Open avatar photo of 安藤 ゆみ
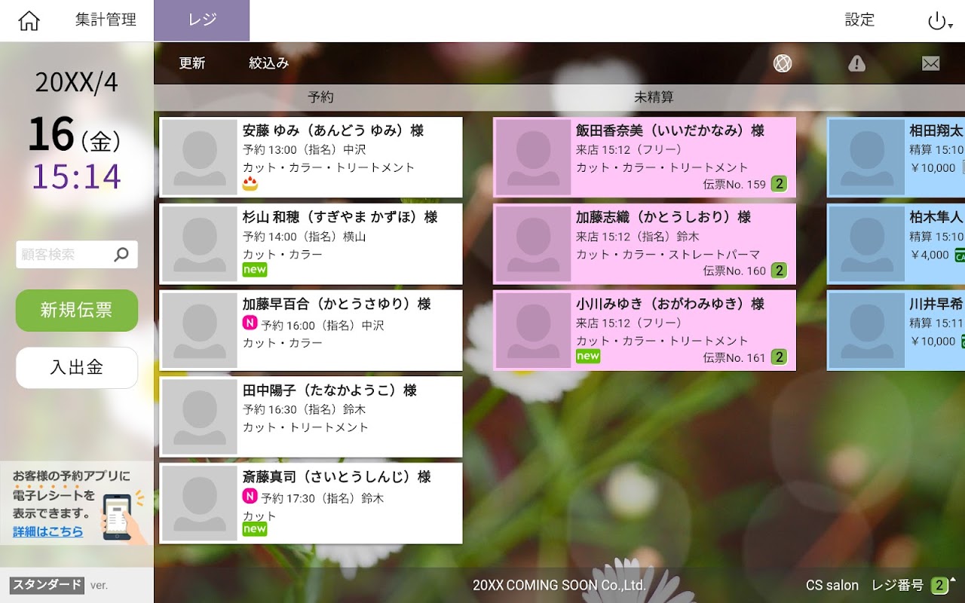965x603 pixels. point(200,158)
